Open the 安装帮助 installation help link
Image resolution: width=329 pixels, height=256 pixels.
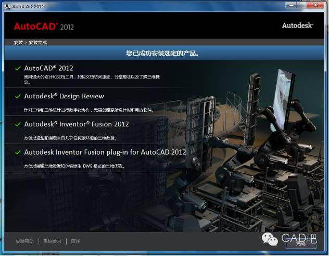click(x=24, y=241)
